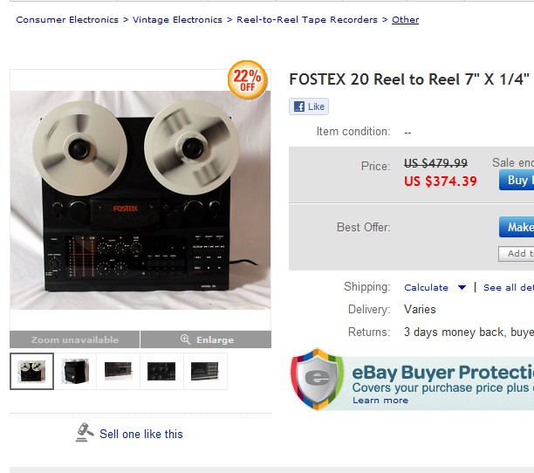534x473 pixels.
Task: Expand the shipping Calculate dropdown arrow
Action: [x=461, y=287]
